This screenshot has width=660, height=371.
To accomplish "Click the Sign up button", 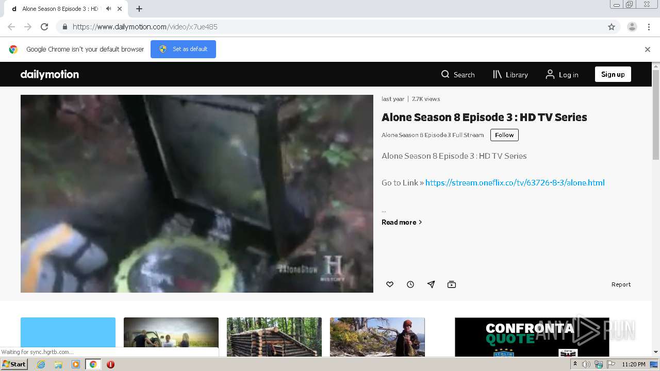I will [x=613, y=74].
